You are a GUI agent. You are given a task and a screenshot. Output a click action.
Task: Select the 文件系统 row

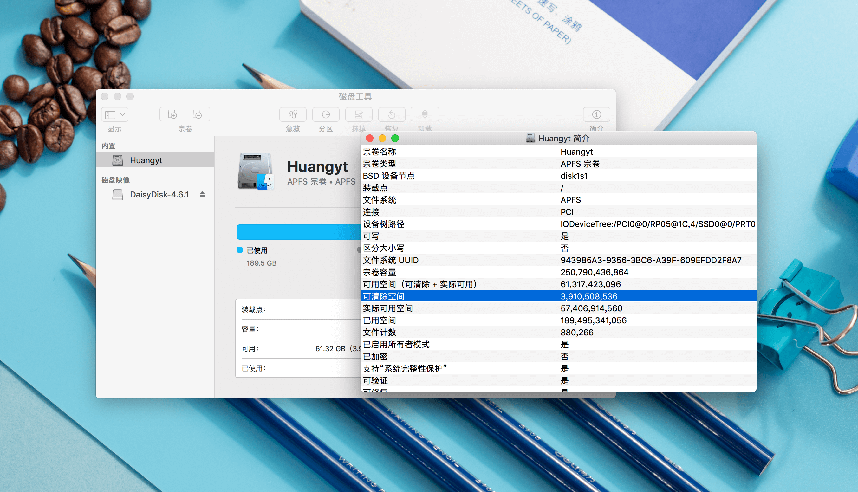click(x=558, y=200)
